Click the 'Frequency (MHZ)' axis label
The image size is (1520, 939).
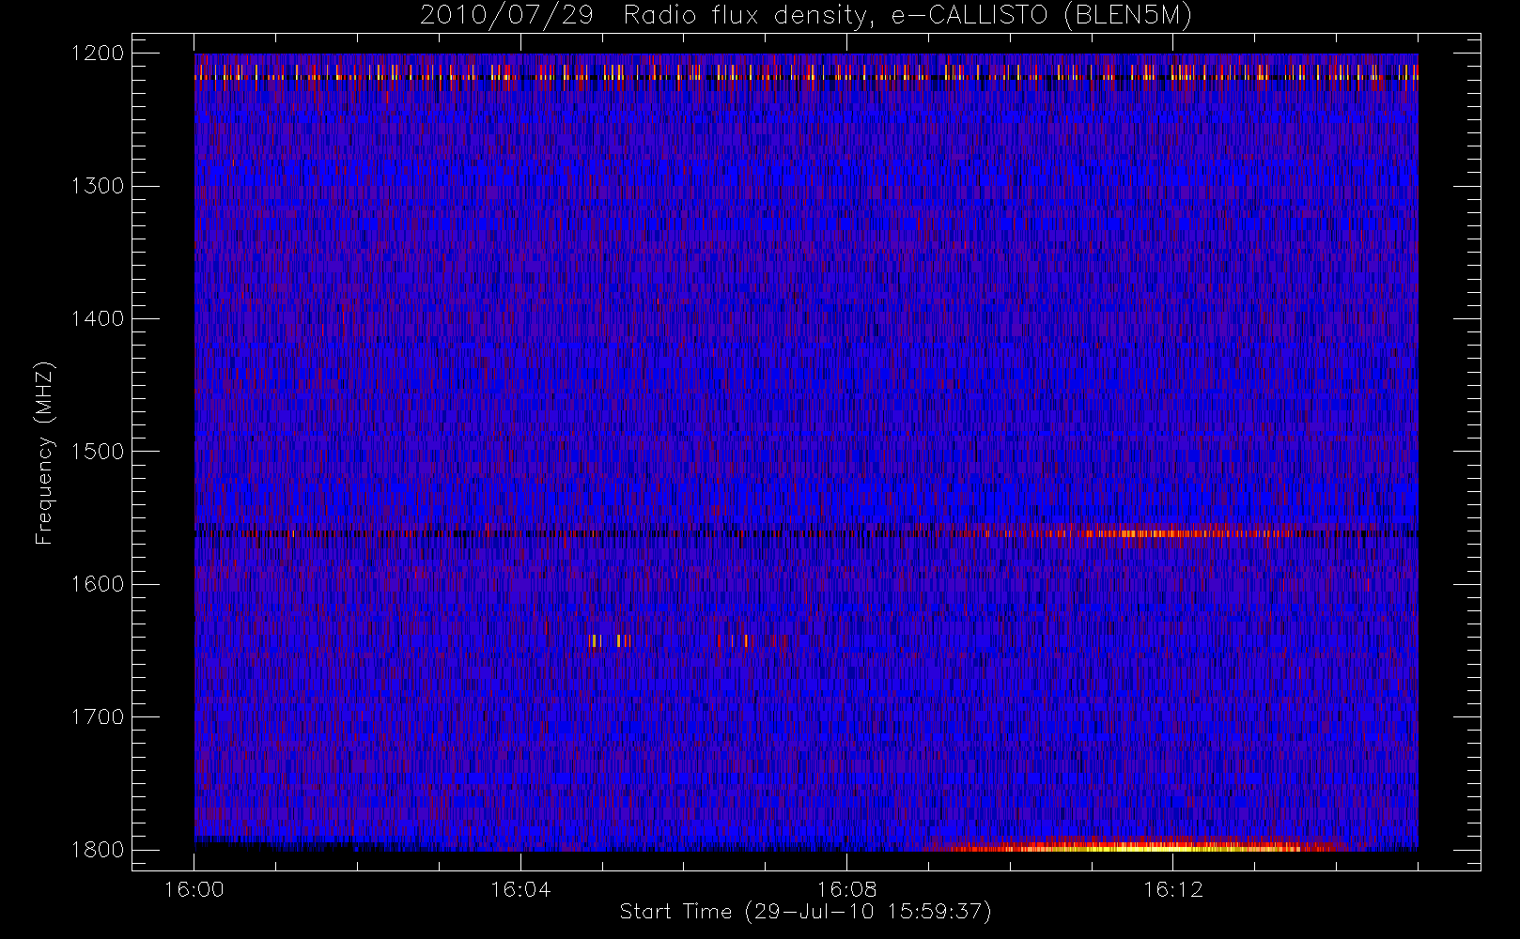coord(44,453)
